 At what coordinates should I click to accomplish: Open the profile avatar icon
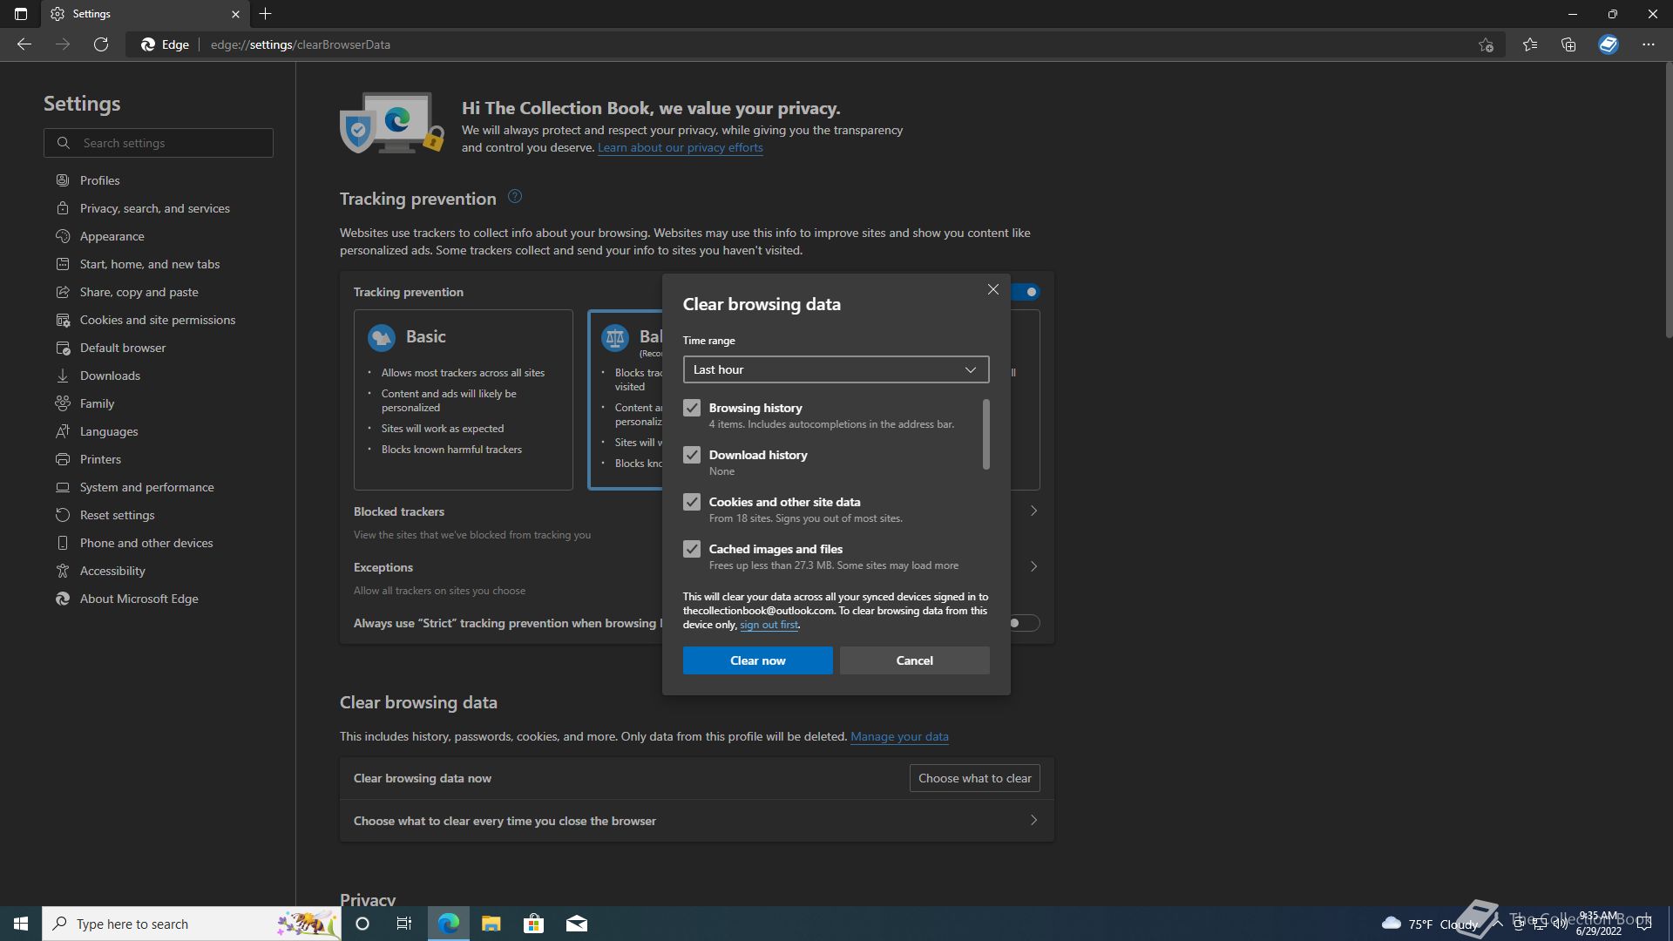[x=1609, y=44]
